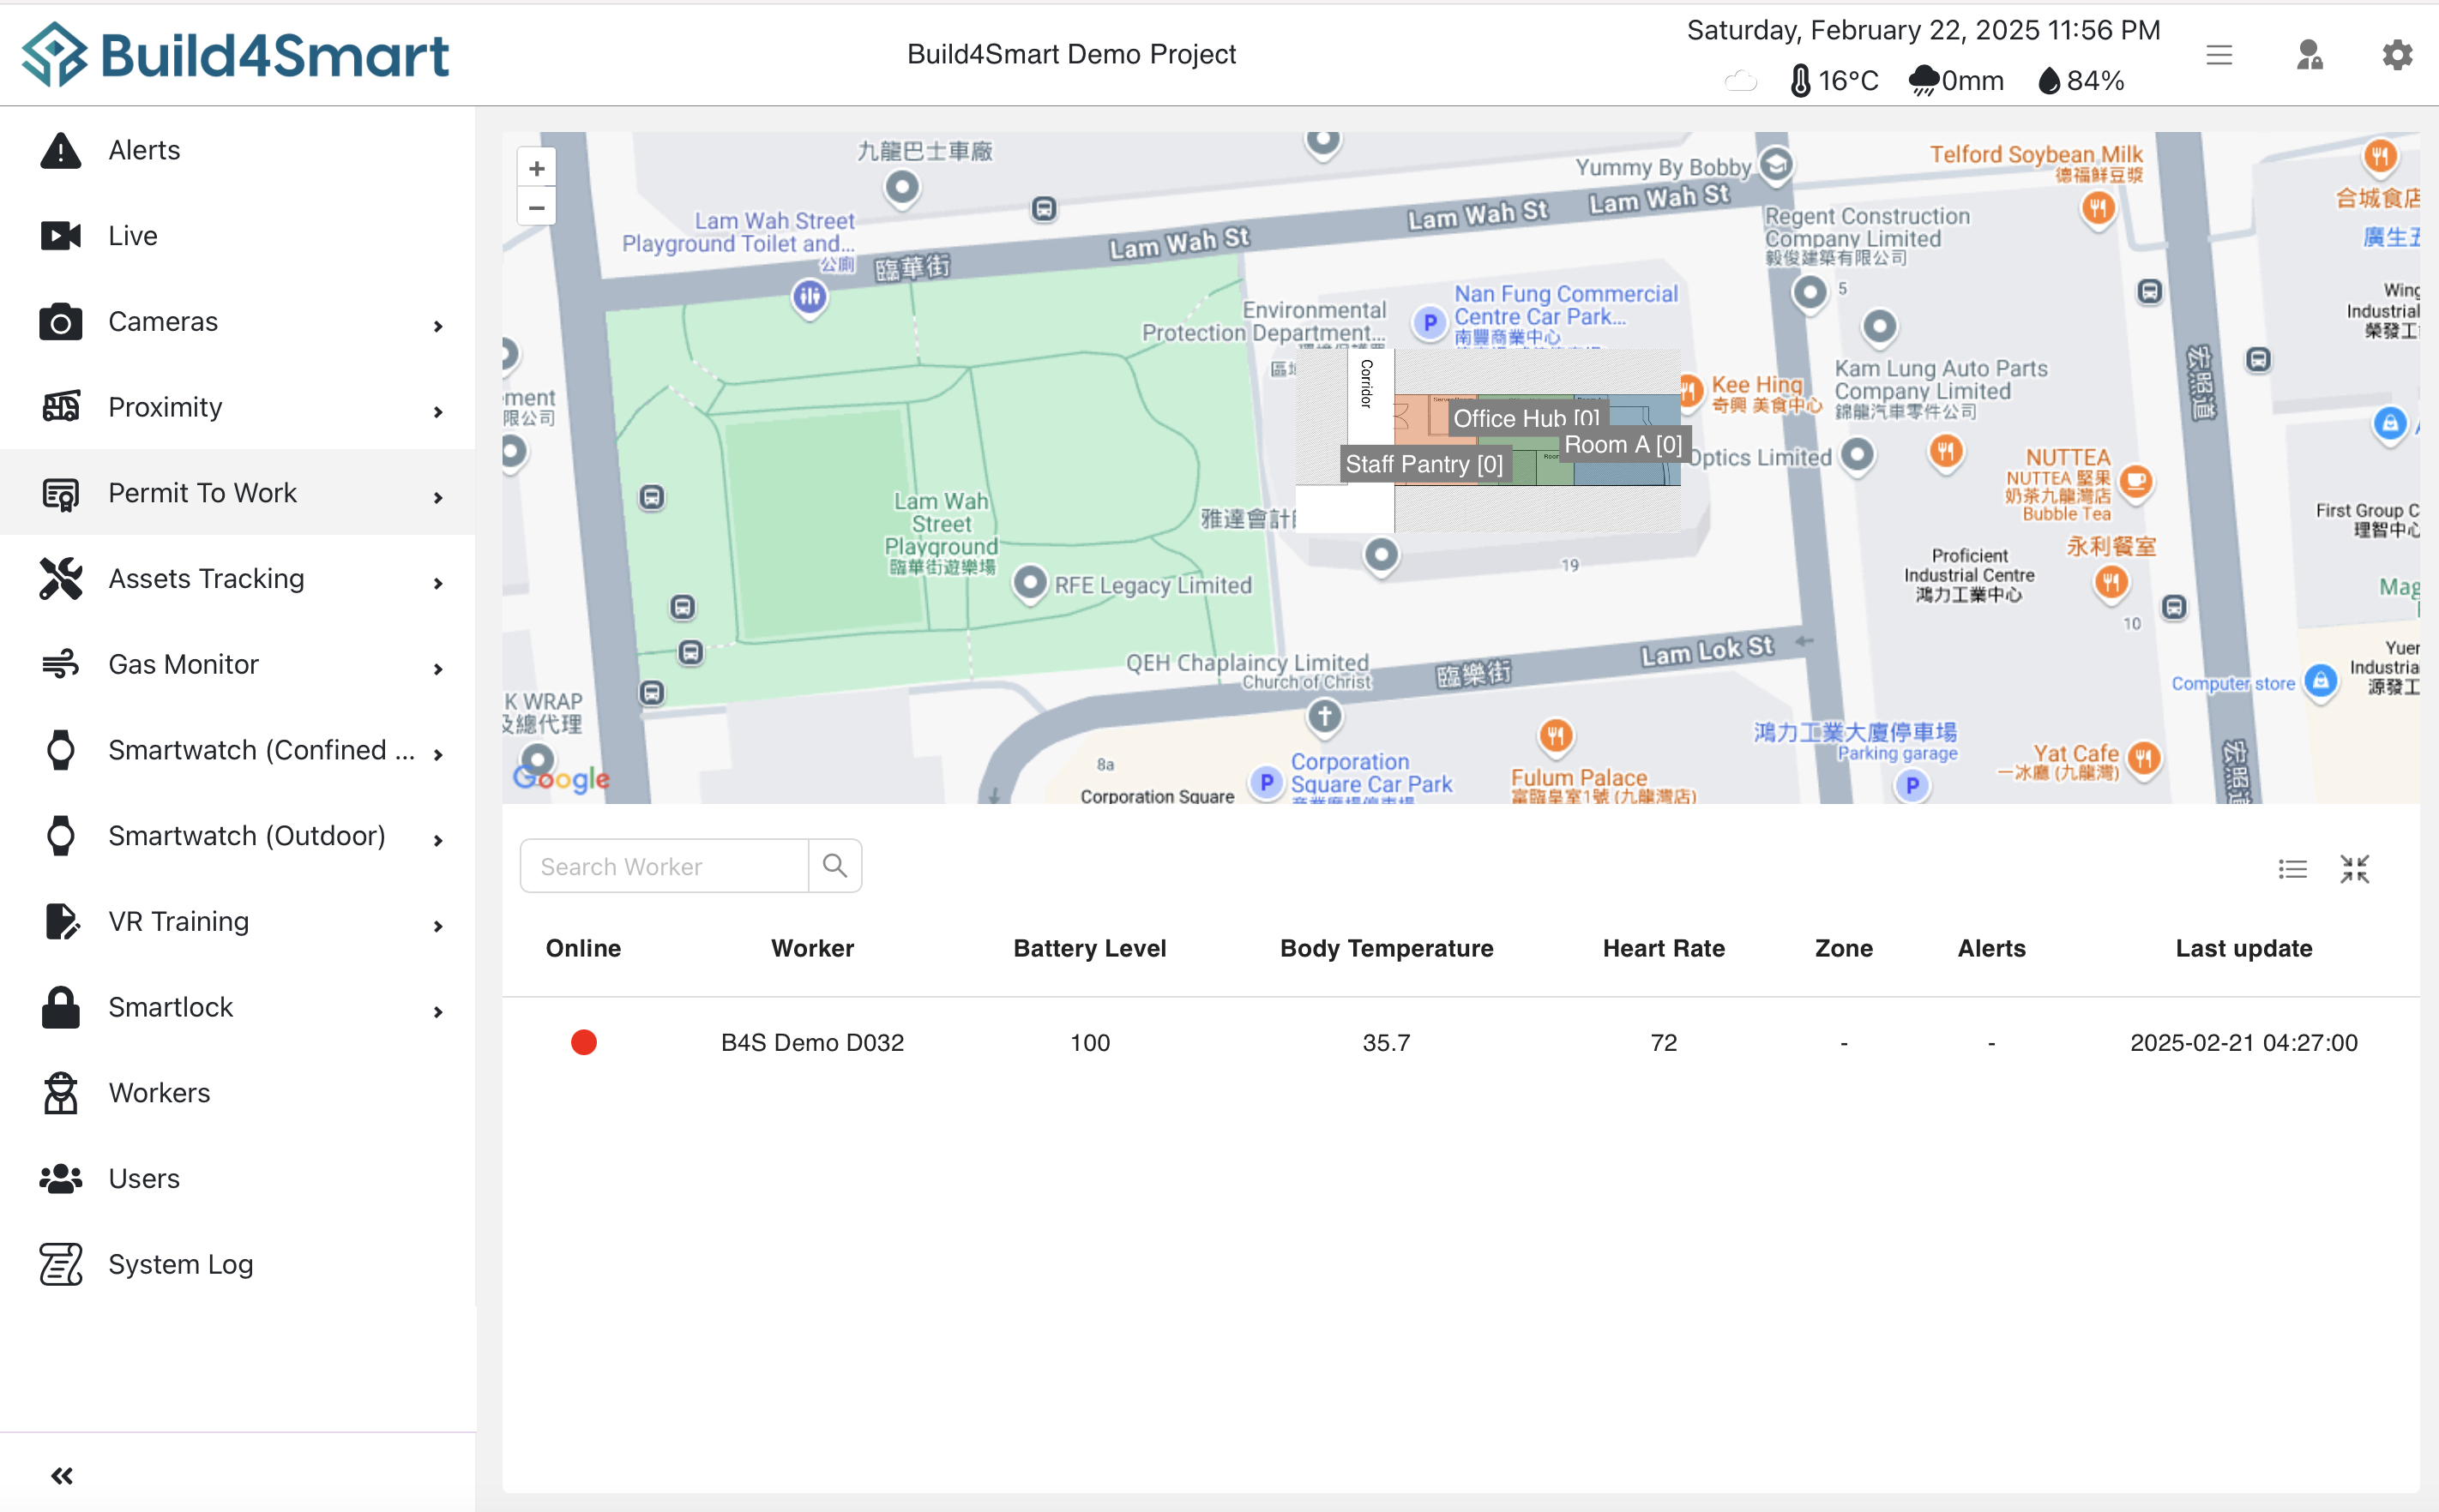Open the Gas Monitor panel
Viewport: 2439px width, 1512px height.
(59, 664)
